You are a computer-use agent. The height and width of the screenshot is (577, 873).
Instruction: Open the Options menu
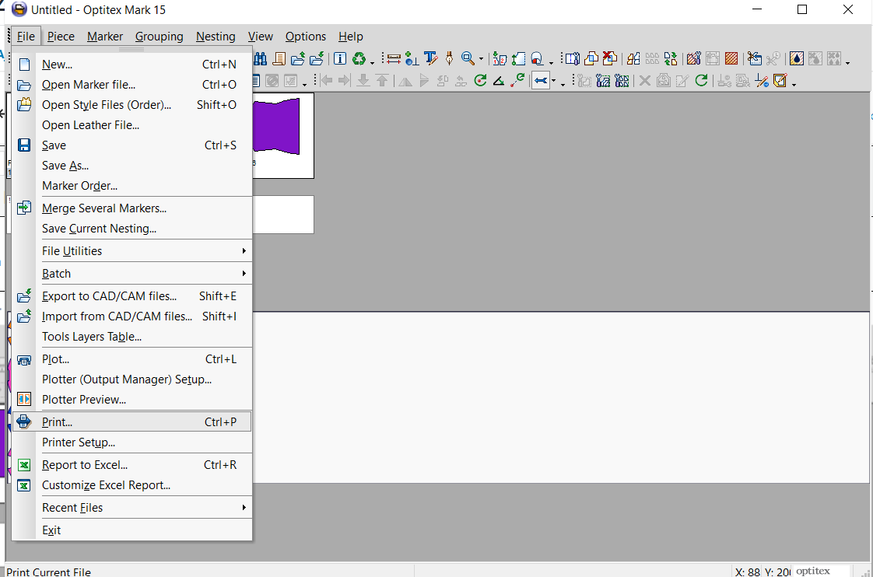click(x=306, y=37)
